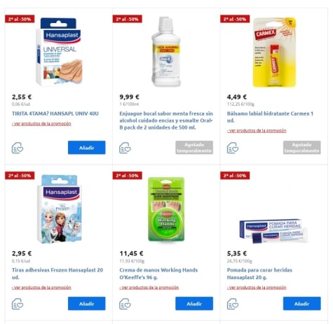333x324 pixels.
Task: View promotion products link under Working Hands cream
Action: tap(149, 288)
